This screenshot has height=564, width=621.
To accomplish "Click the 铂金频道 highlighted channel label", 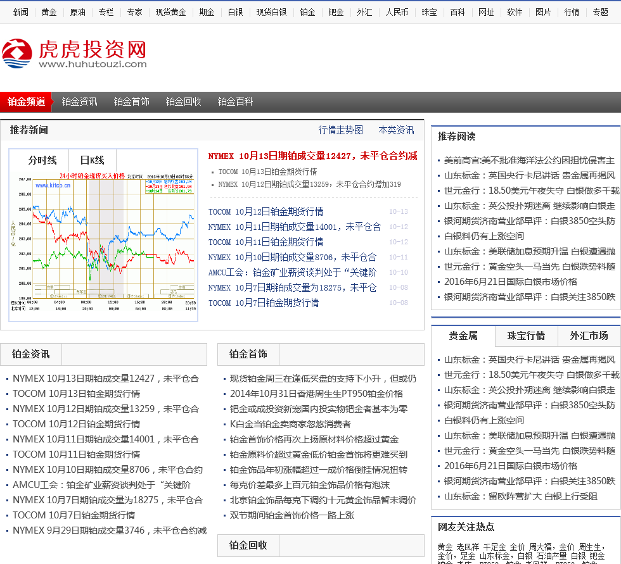I will coord(27,101).
